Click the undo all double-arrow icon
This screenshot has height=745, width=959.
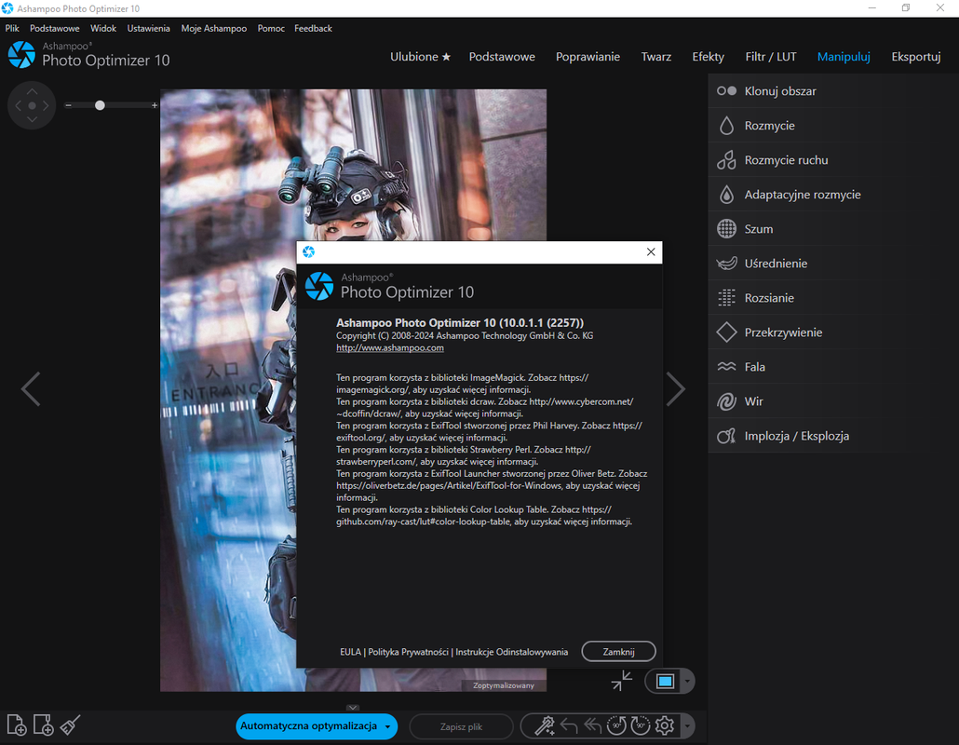point(593,726)
